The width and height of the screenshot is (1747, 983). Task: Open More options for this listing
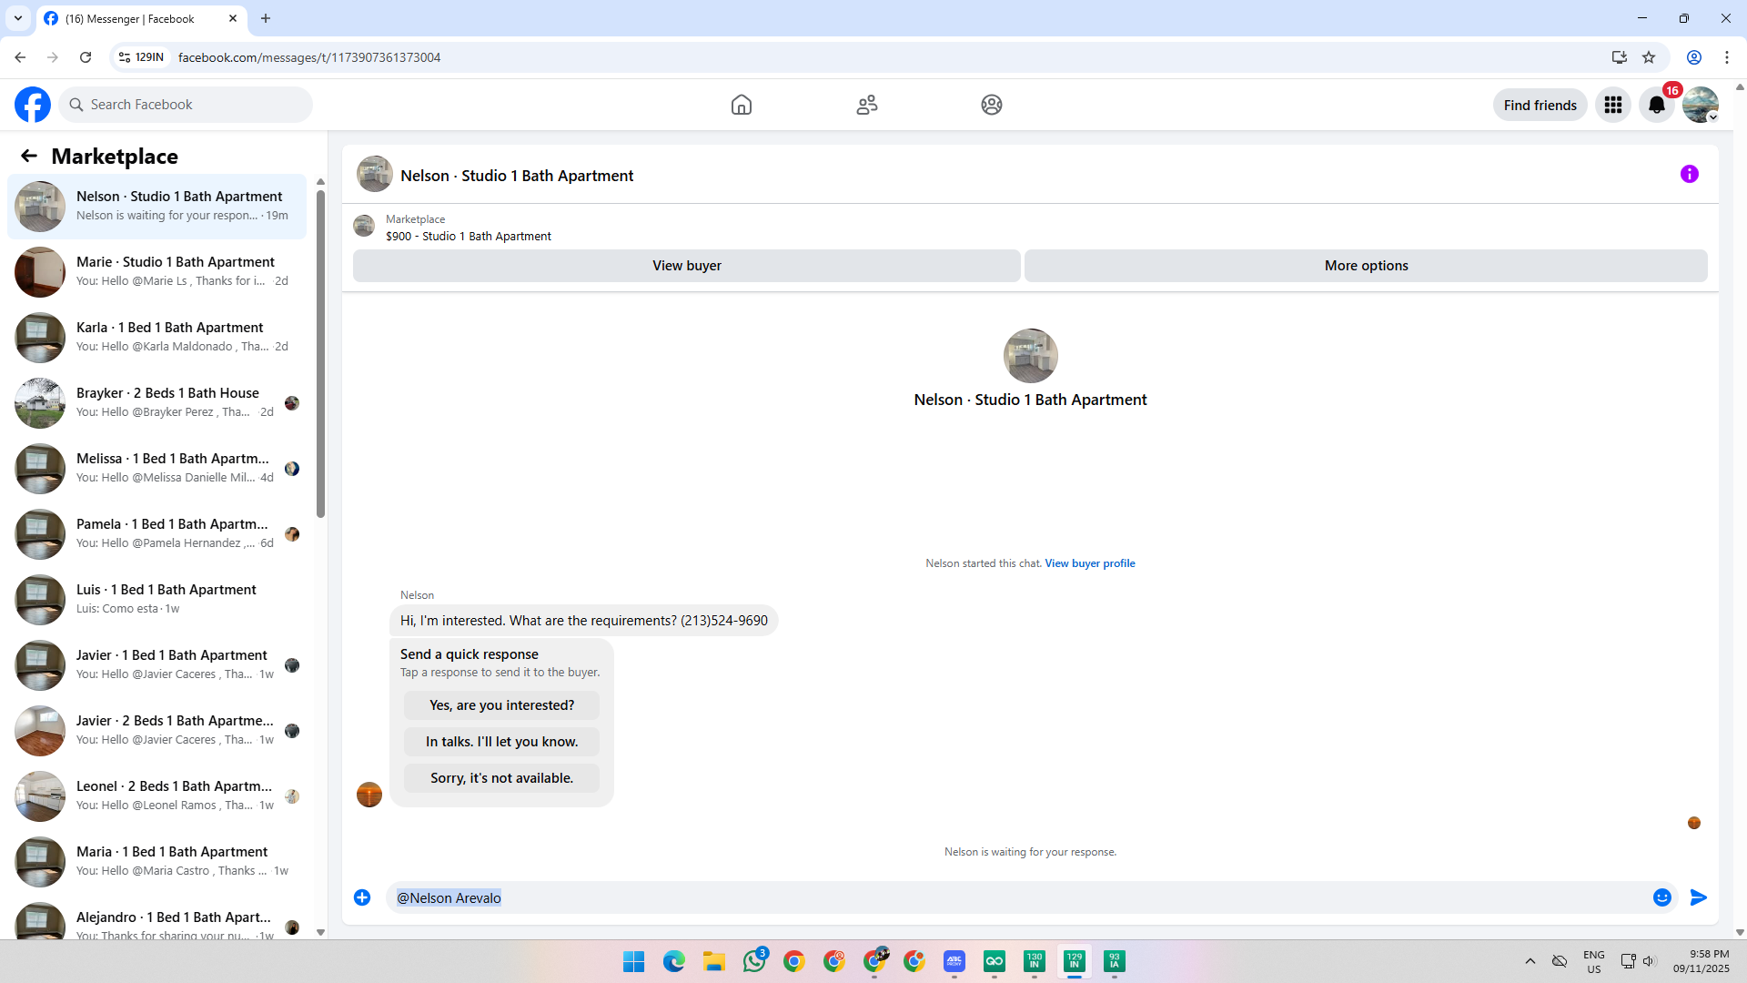[x=1366, y=266]
